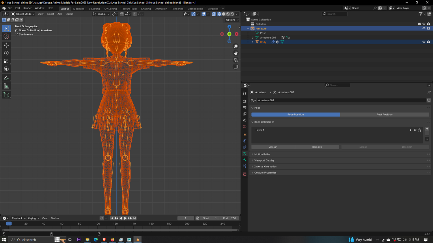The image size is (433, 243).
Task: Activate the Rotate tool
Action: pos(6,53)
